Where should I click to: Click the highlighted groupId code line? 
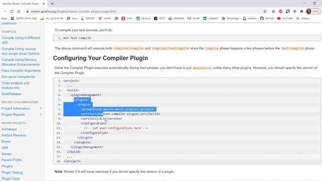click(x=118, y=109)
